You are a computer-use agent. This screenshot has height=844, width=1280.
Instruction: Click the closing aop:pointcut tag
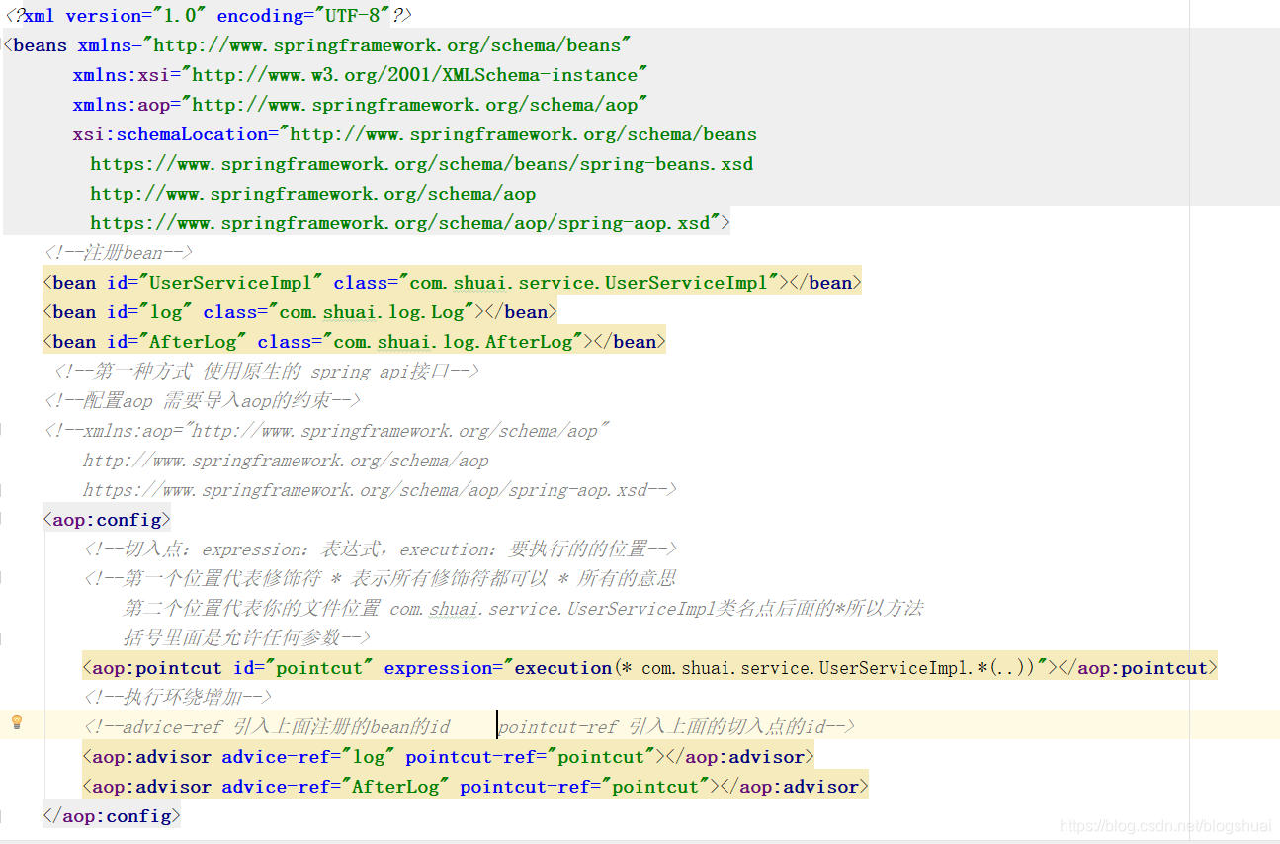coord(1138,668)
